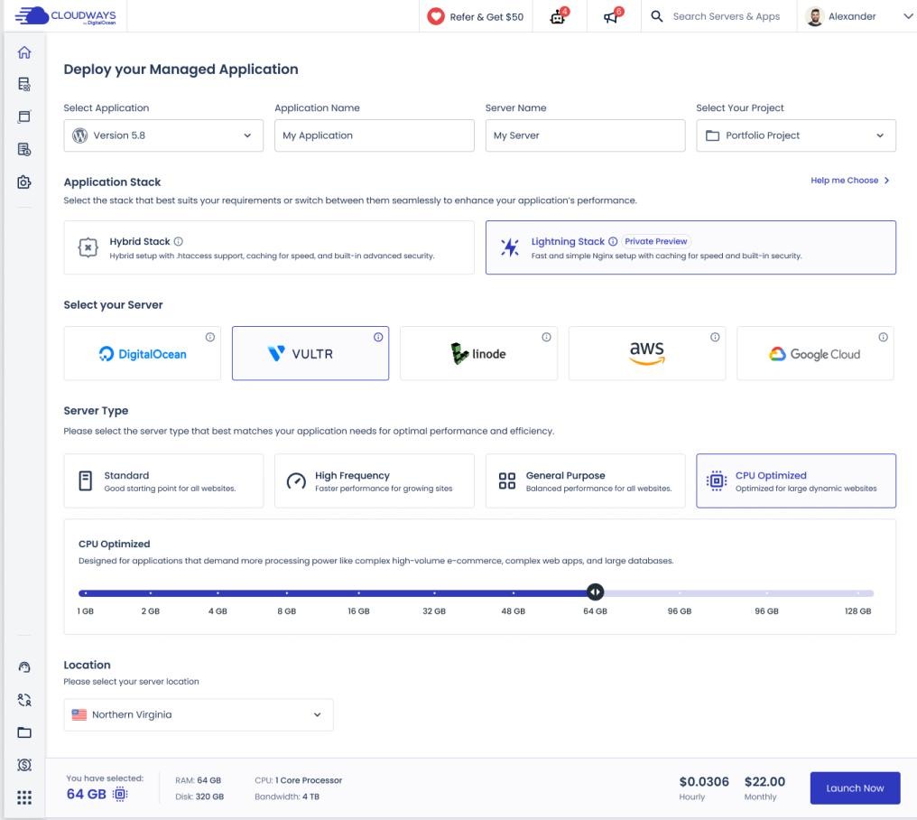Open the megaphone announcements icon
Viewport: 917px width, 820px height.
(x=613, y=16)
